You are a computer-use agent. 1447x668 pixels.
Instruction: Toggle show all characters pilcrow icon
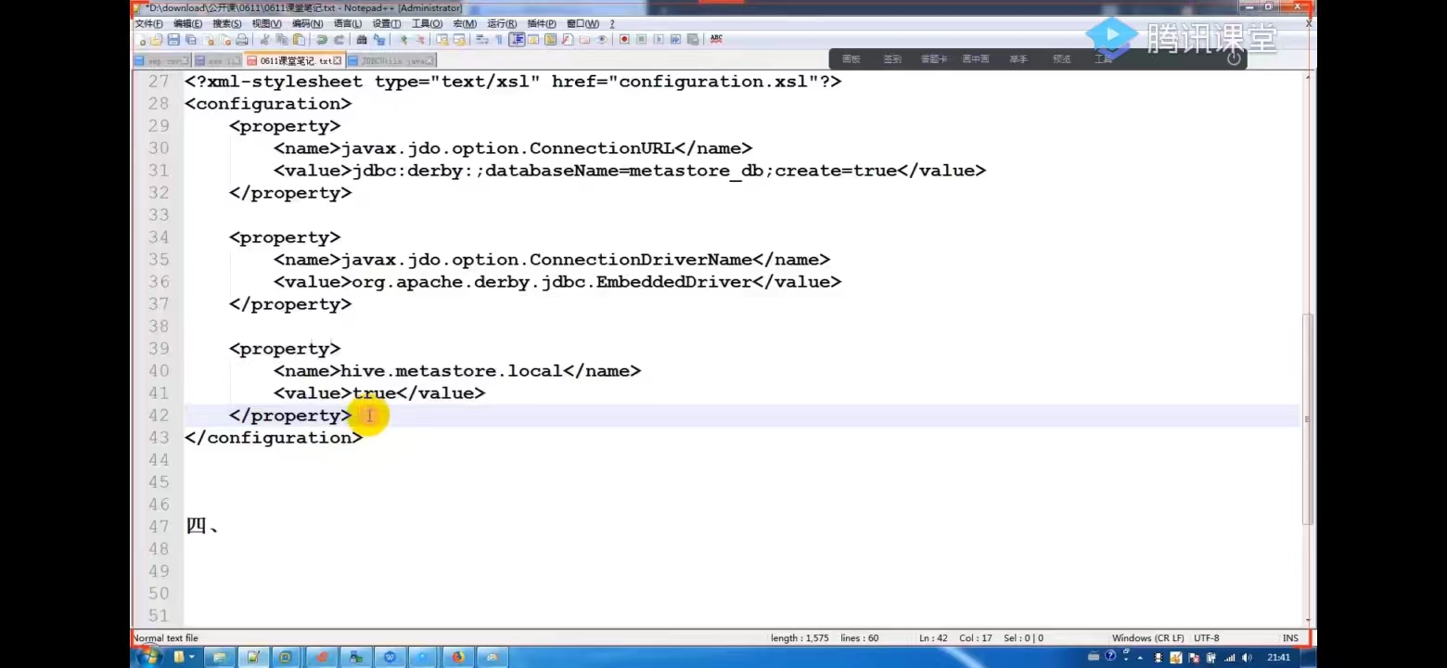pos(499,40)
